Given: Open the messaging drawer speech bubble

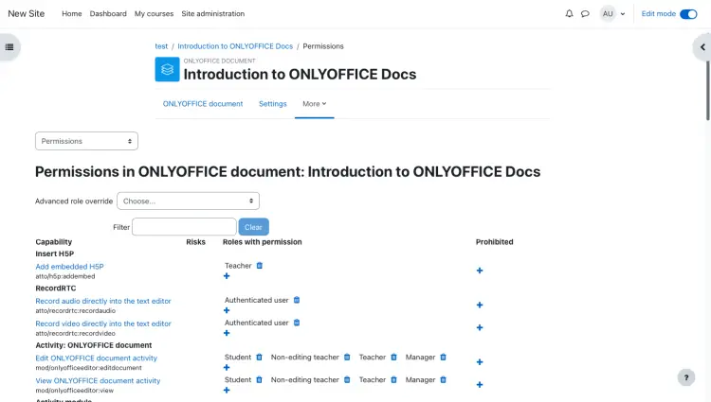Looking at the screenshot, I should (x=585, y=13).
